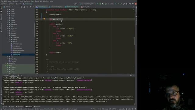
Task: Run with coverage icon in toolbar
Action: (103, 4)
